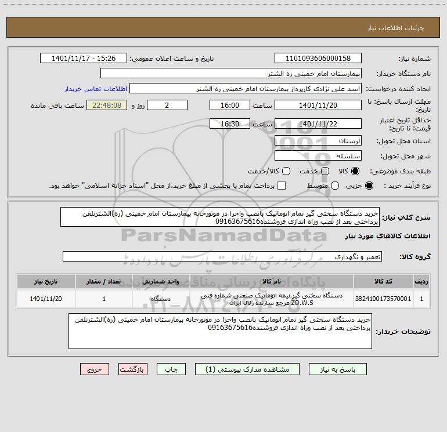Click the اطلاعات کالاهای مورد نیاز section heading

point(387,236)
